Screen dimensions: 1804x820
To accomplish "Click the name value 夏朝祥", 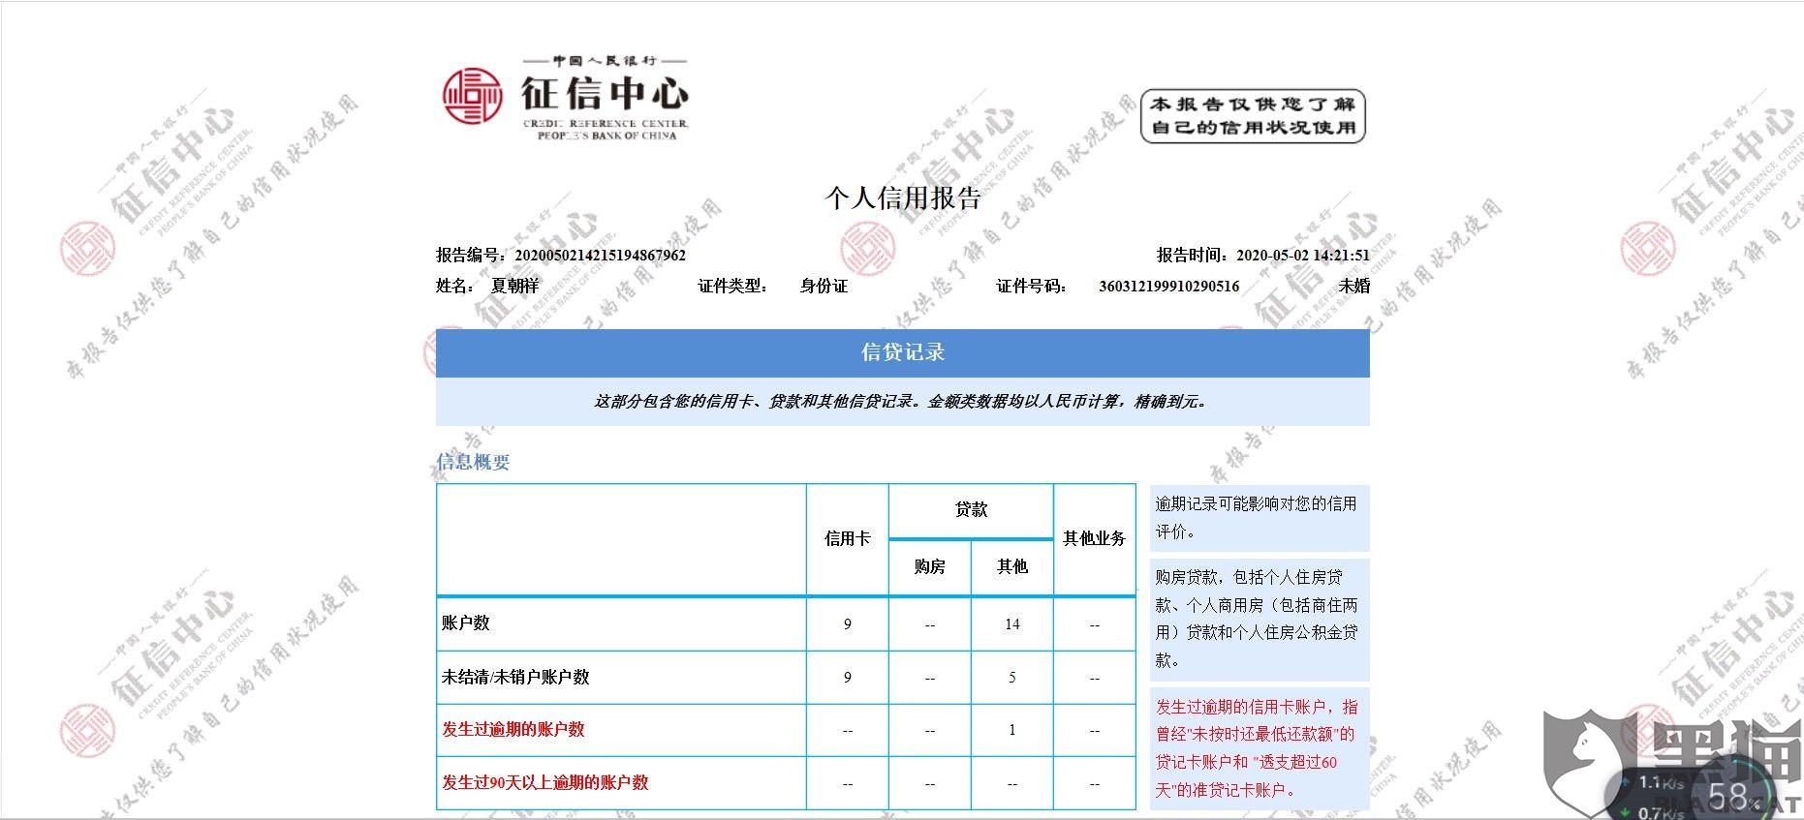I will coord(514,286).
